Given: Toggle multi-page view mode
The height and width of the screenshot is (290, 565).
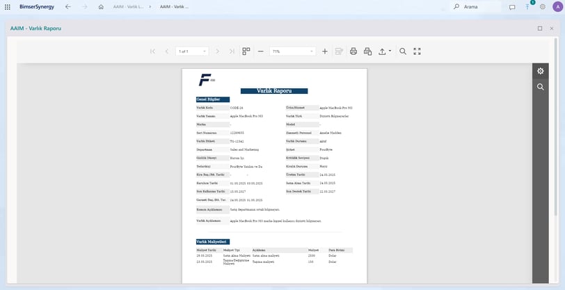Looking at the screenshot, I should [x=246, y=51].
